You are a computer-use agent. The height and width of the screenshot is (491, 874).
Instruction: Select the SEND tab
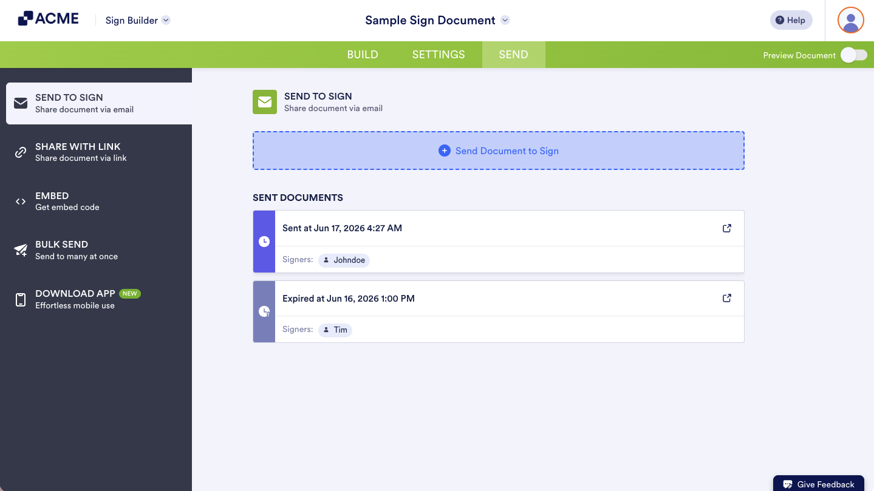coord(513,55)
